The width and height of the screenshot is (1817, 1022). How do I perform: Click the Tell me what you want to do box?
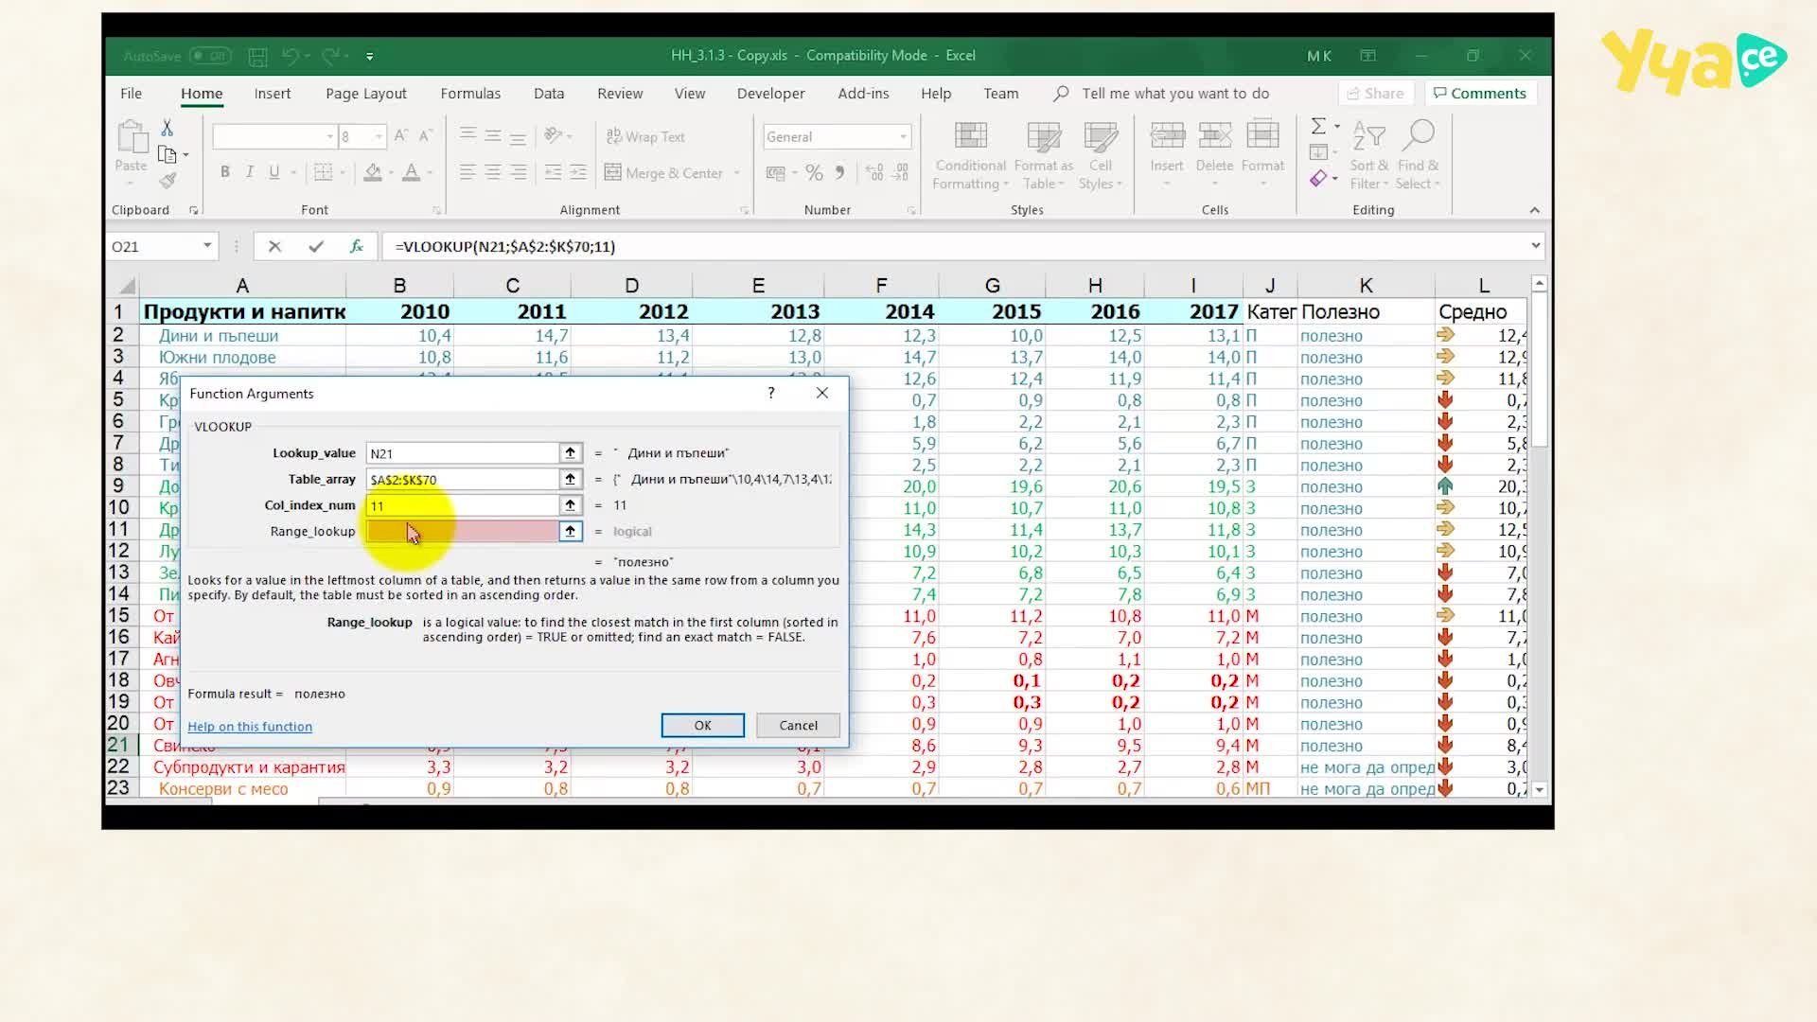tap(1174, 93)
